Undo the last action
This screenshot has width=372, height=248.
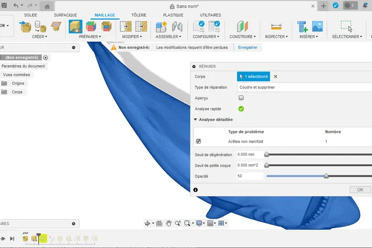[16, 5]
